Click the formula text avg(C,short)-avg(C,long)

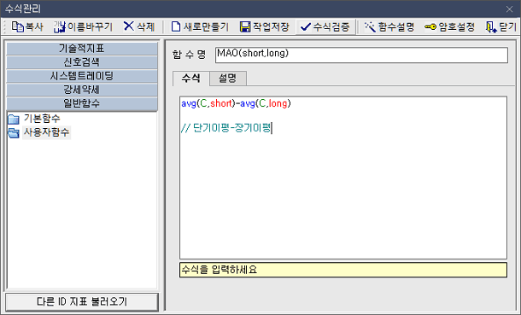236,103
